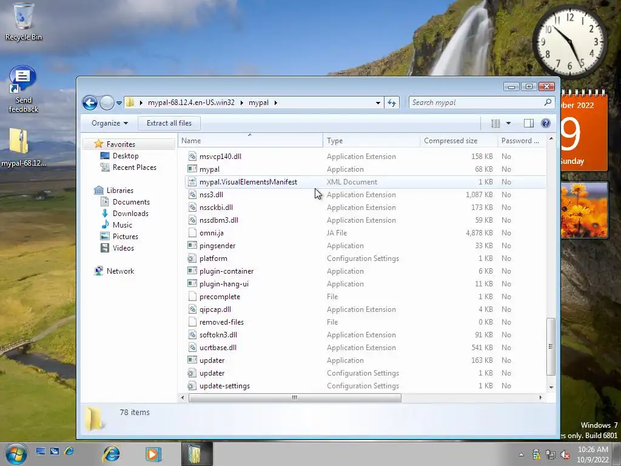Image resolution: width=621 pixels, height=466 pixels.
Task: Select the pingsender application icon
Action: [192, 245]
